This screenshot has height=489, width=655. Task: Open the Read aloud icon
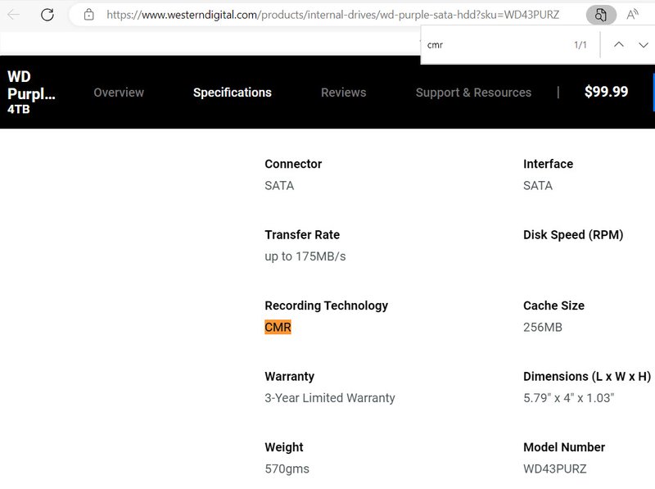click(632, 15)
